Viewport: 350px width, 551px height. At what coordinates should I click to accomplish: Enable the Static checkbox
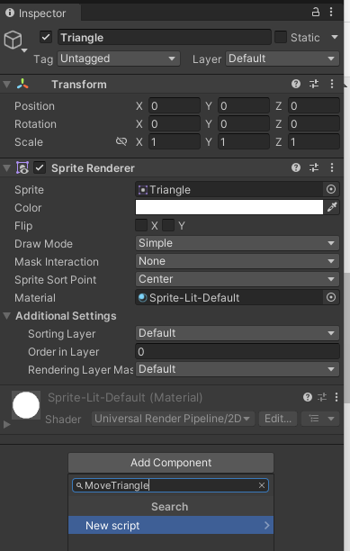click(281, 37)
